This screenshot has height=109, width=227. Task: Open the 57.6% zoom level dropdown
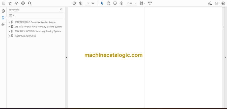[x=135, y=3]
